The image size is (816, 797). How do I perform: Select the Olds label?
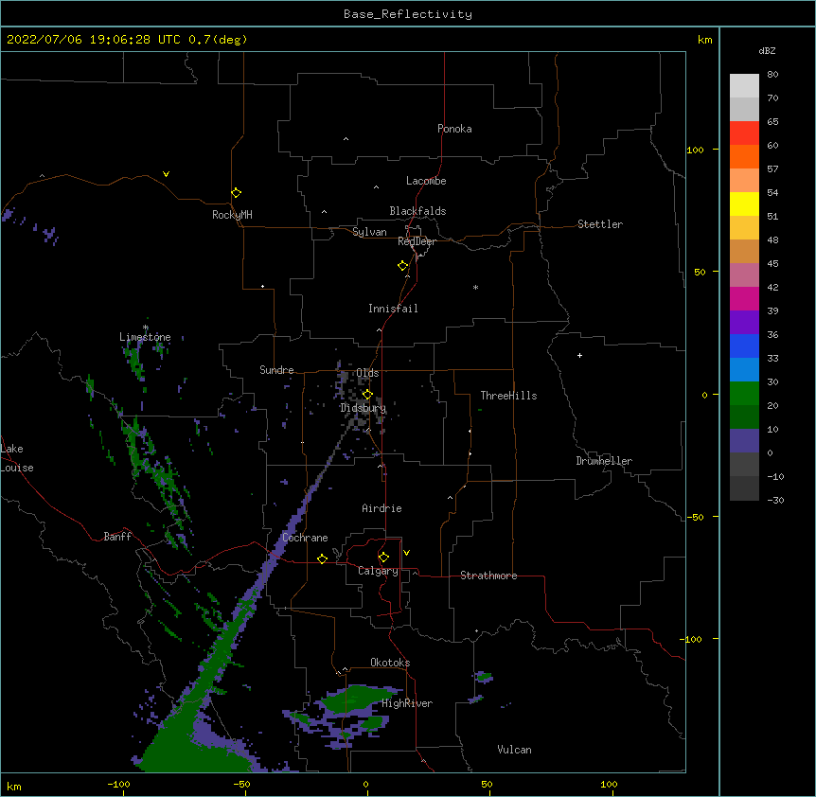coord(367,373)
